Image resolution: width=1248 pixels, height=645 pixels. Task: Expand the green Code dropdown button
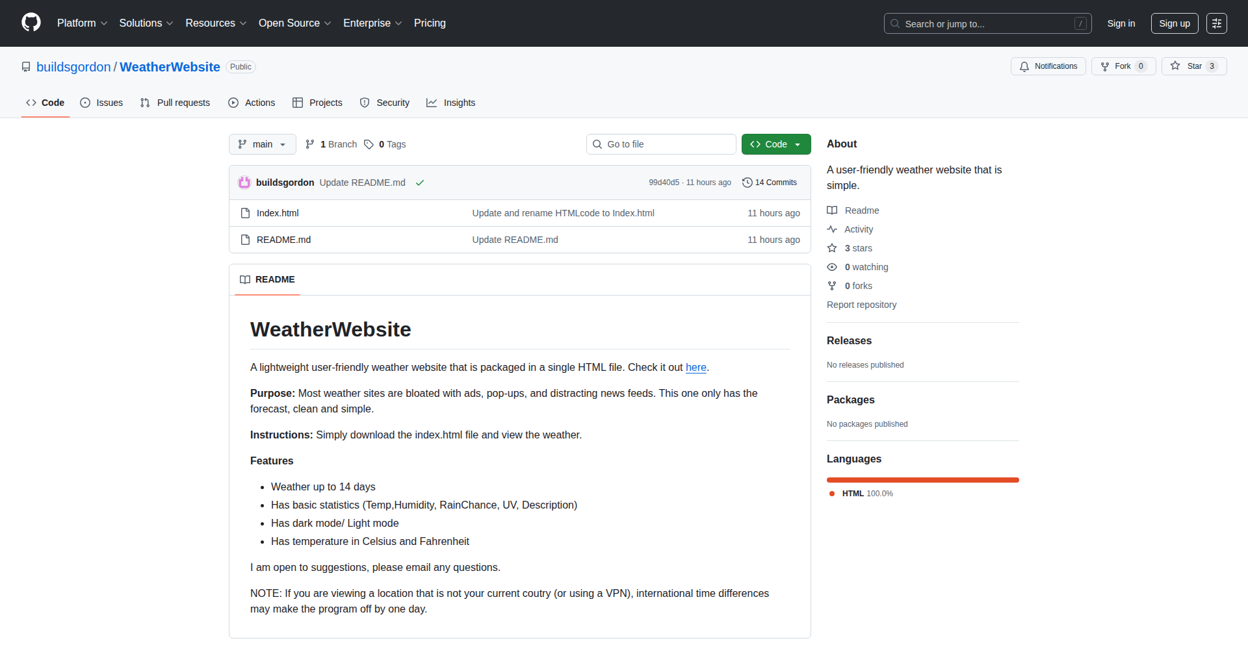(775, 144)
